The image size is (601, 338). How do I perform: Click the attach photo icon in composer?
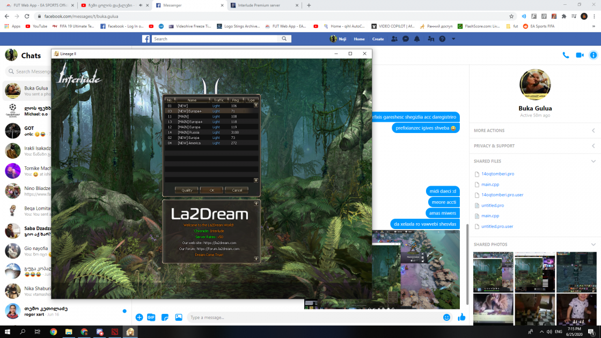(x=179, y=318)
